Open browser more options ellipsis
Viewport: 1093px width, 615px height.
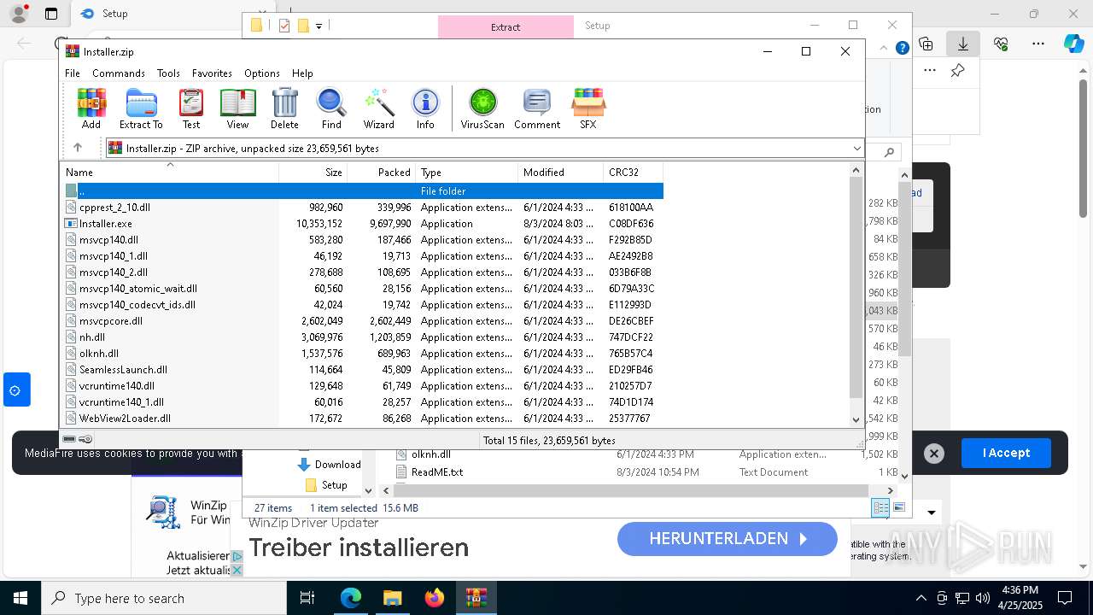pyautogui.click(x=1038, y=44)
